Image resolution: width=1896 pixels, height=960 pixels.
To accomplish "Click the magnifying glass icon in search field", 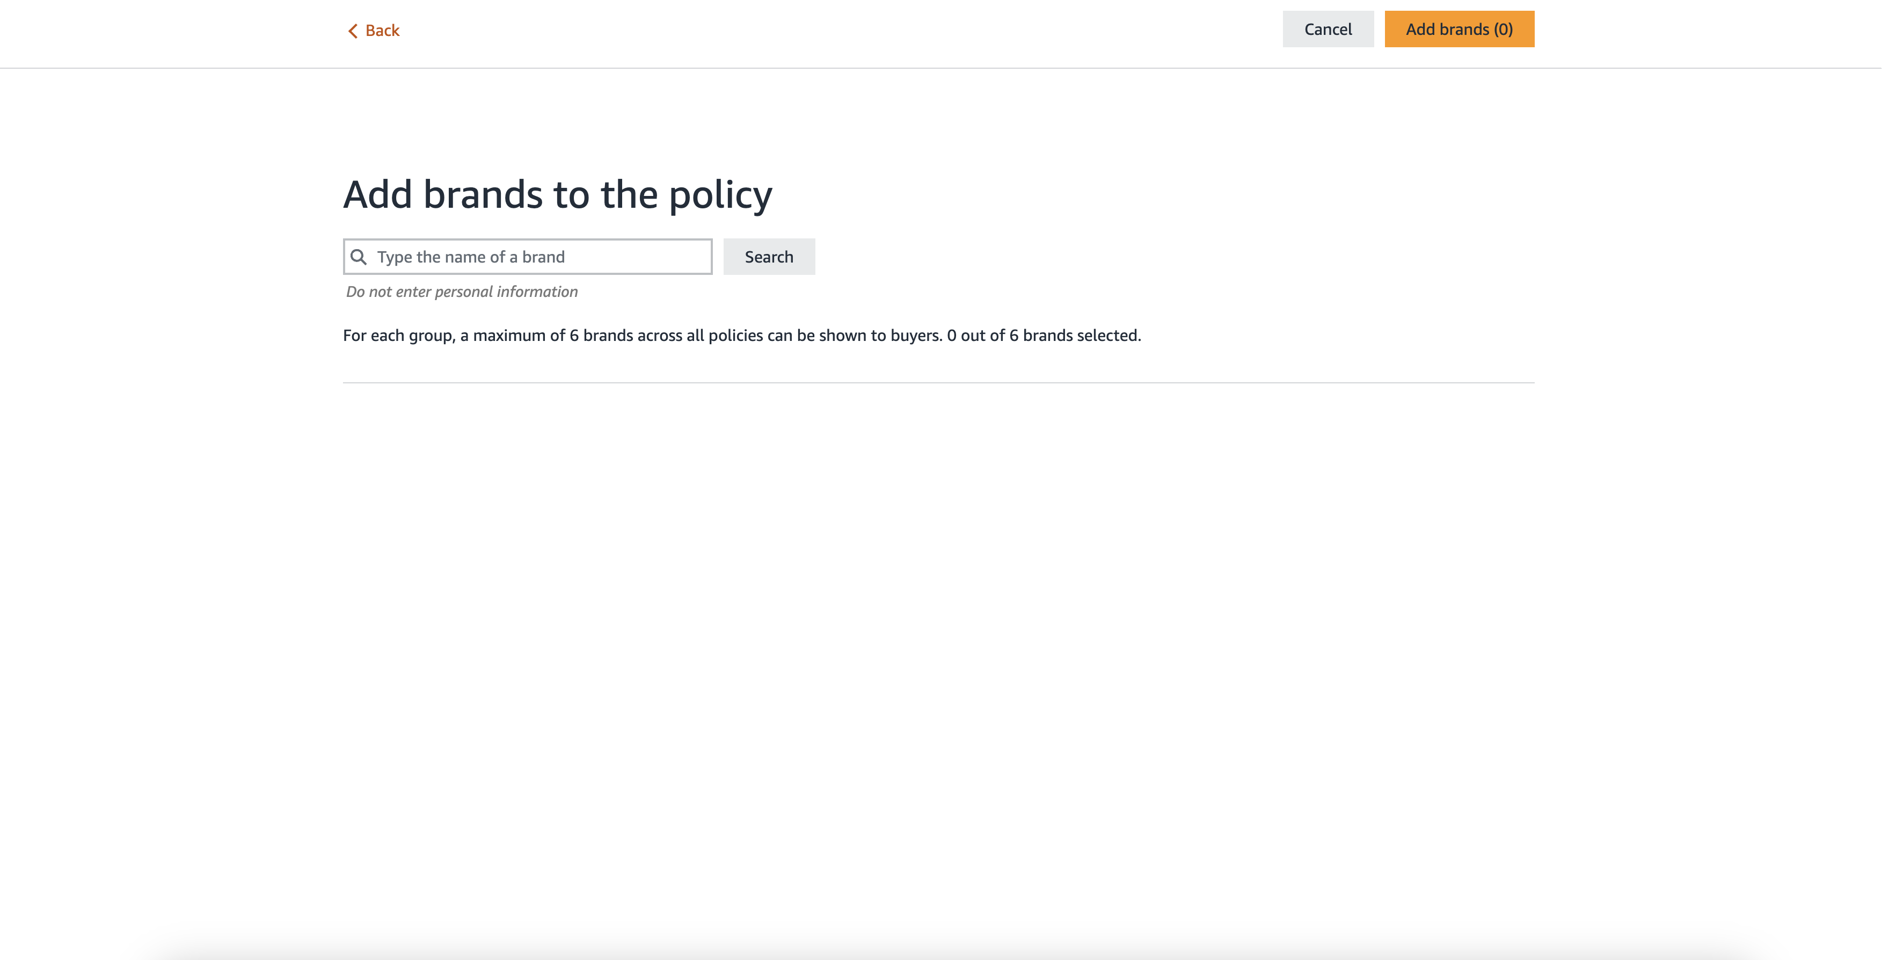I will pyautogui.click(x=359, y=257).
